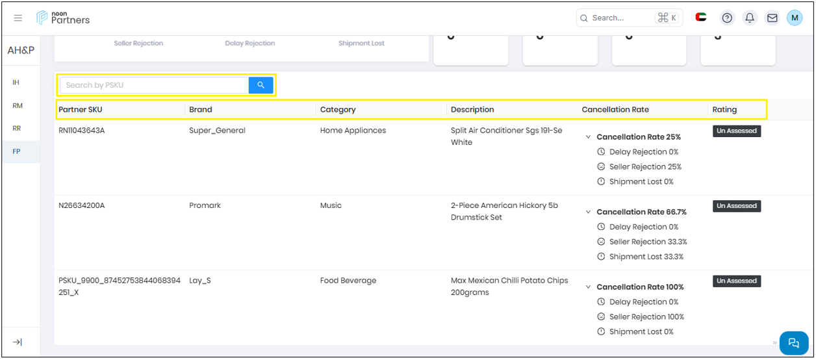
Task: Go to the RR sidebar item
Action: pyautogui.click(x=17, y=129)
